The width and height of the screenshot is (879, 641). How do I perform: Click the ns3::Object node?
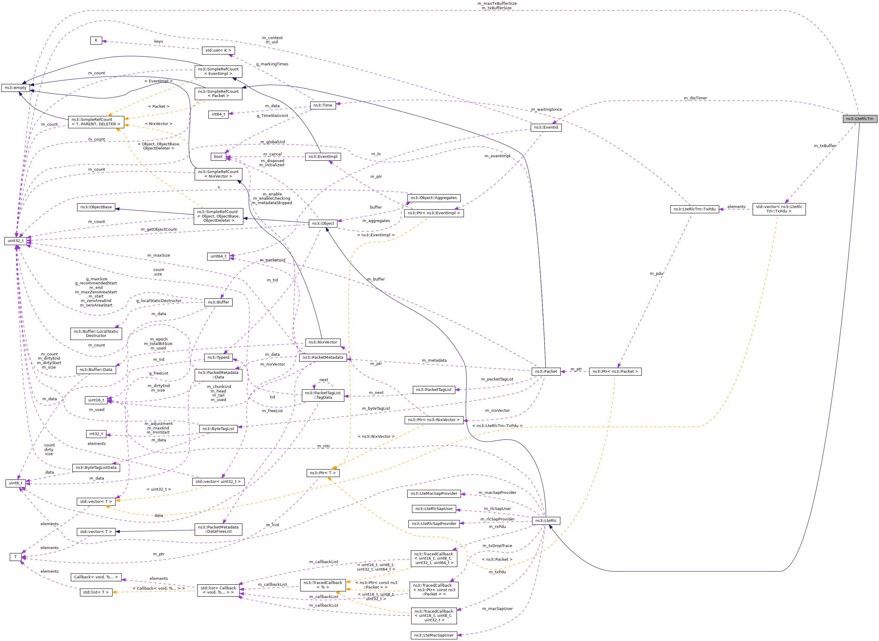click(x=323, y=223)
